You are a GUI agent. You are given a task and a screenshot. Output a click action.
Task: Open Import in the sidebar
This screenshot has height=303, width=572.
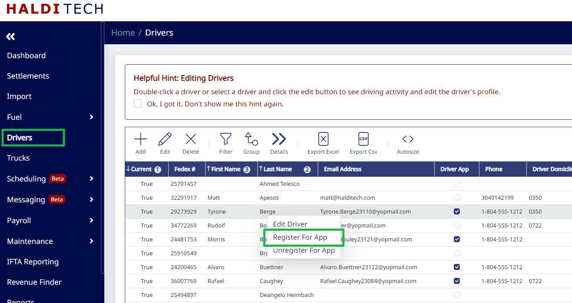(19, 96)
